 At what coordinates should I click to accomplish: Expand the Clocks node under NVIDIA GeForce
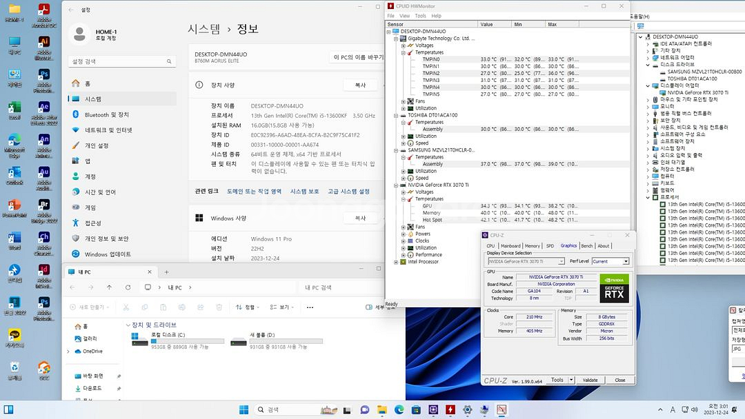coord(403,241)
